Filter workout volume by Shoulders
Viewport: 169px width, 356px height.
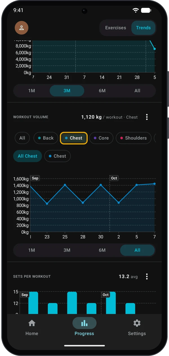coord(134,138)
